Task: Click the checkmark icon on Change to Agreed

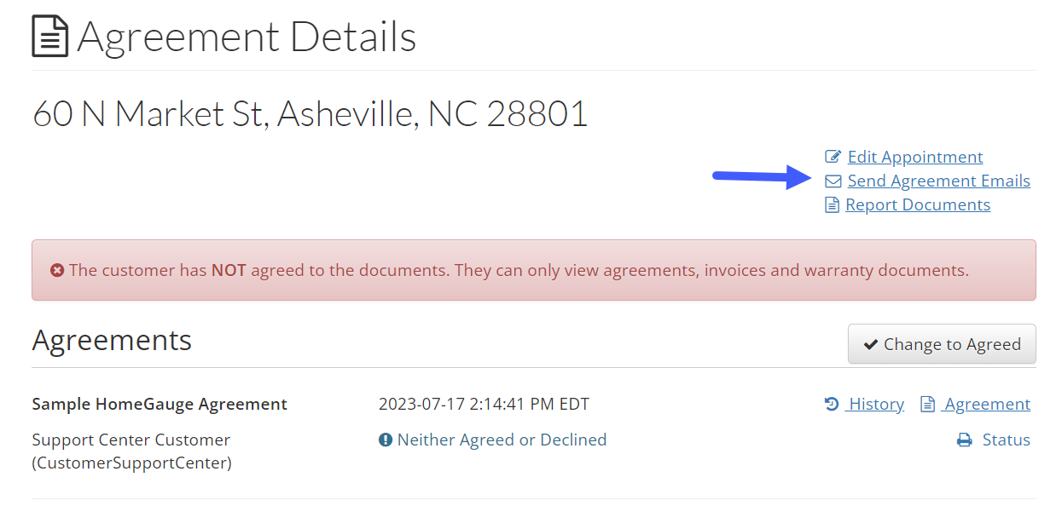Action: pyautogui.click(x=870, y=344)
